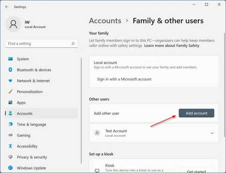Click the System monitor icon in sidebar

(11, 59)
